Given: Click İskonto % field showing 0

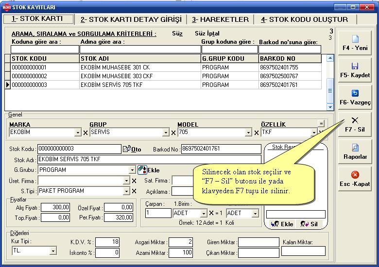Looking at the screenshot, I should (x=107, y=253).
